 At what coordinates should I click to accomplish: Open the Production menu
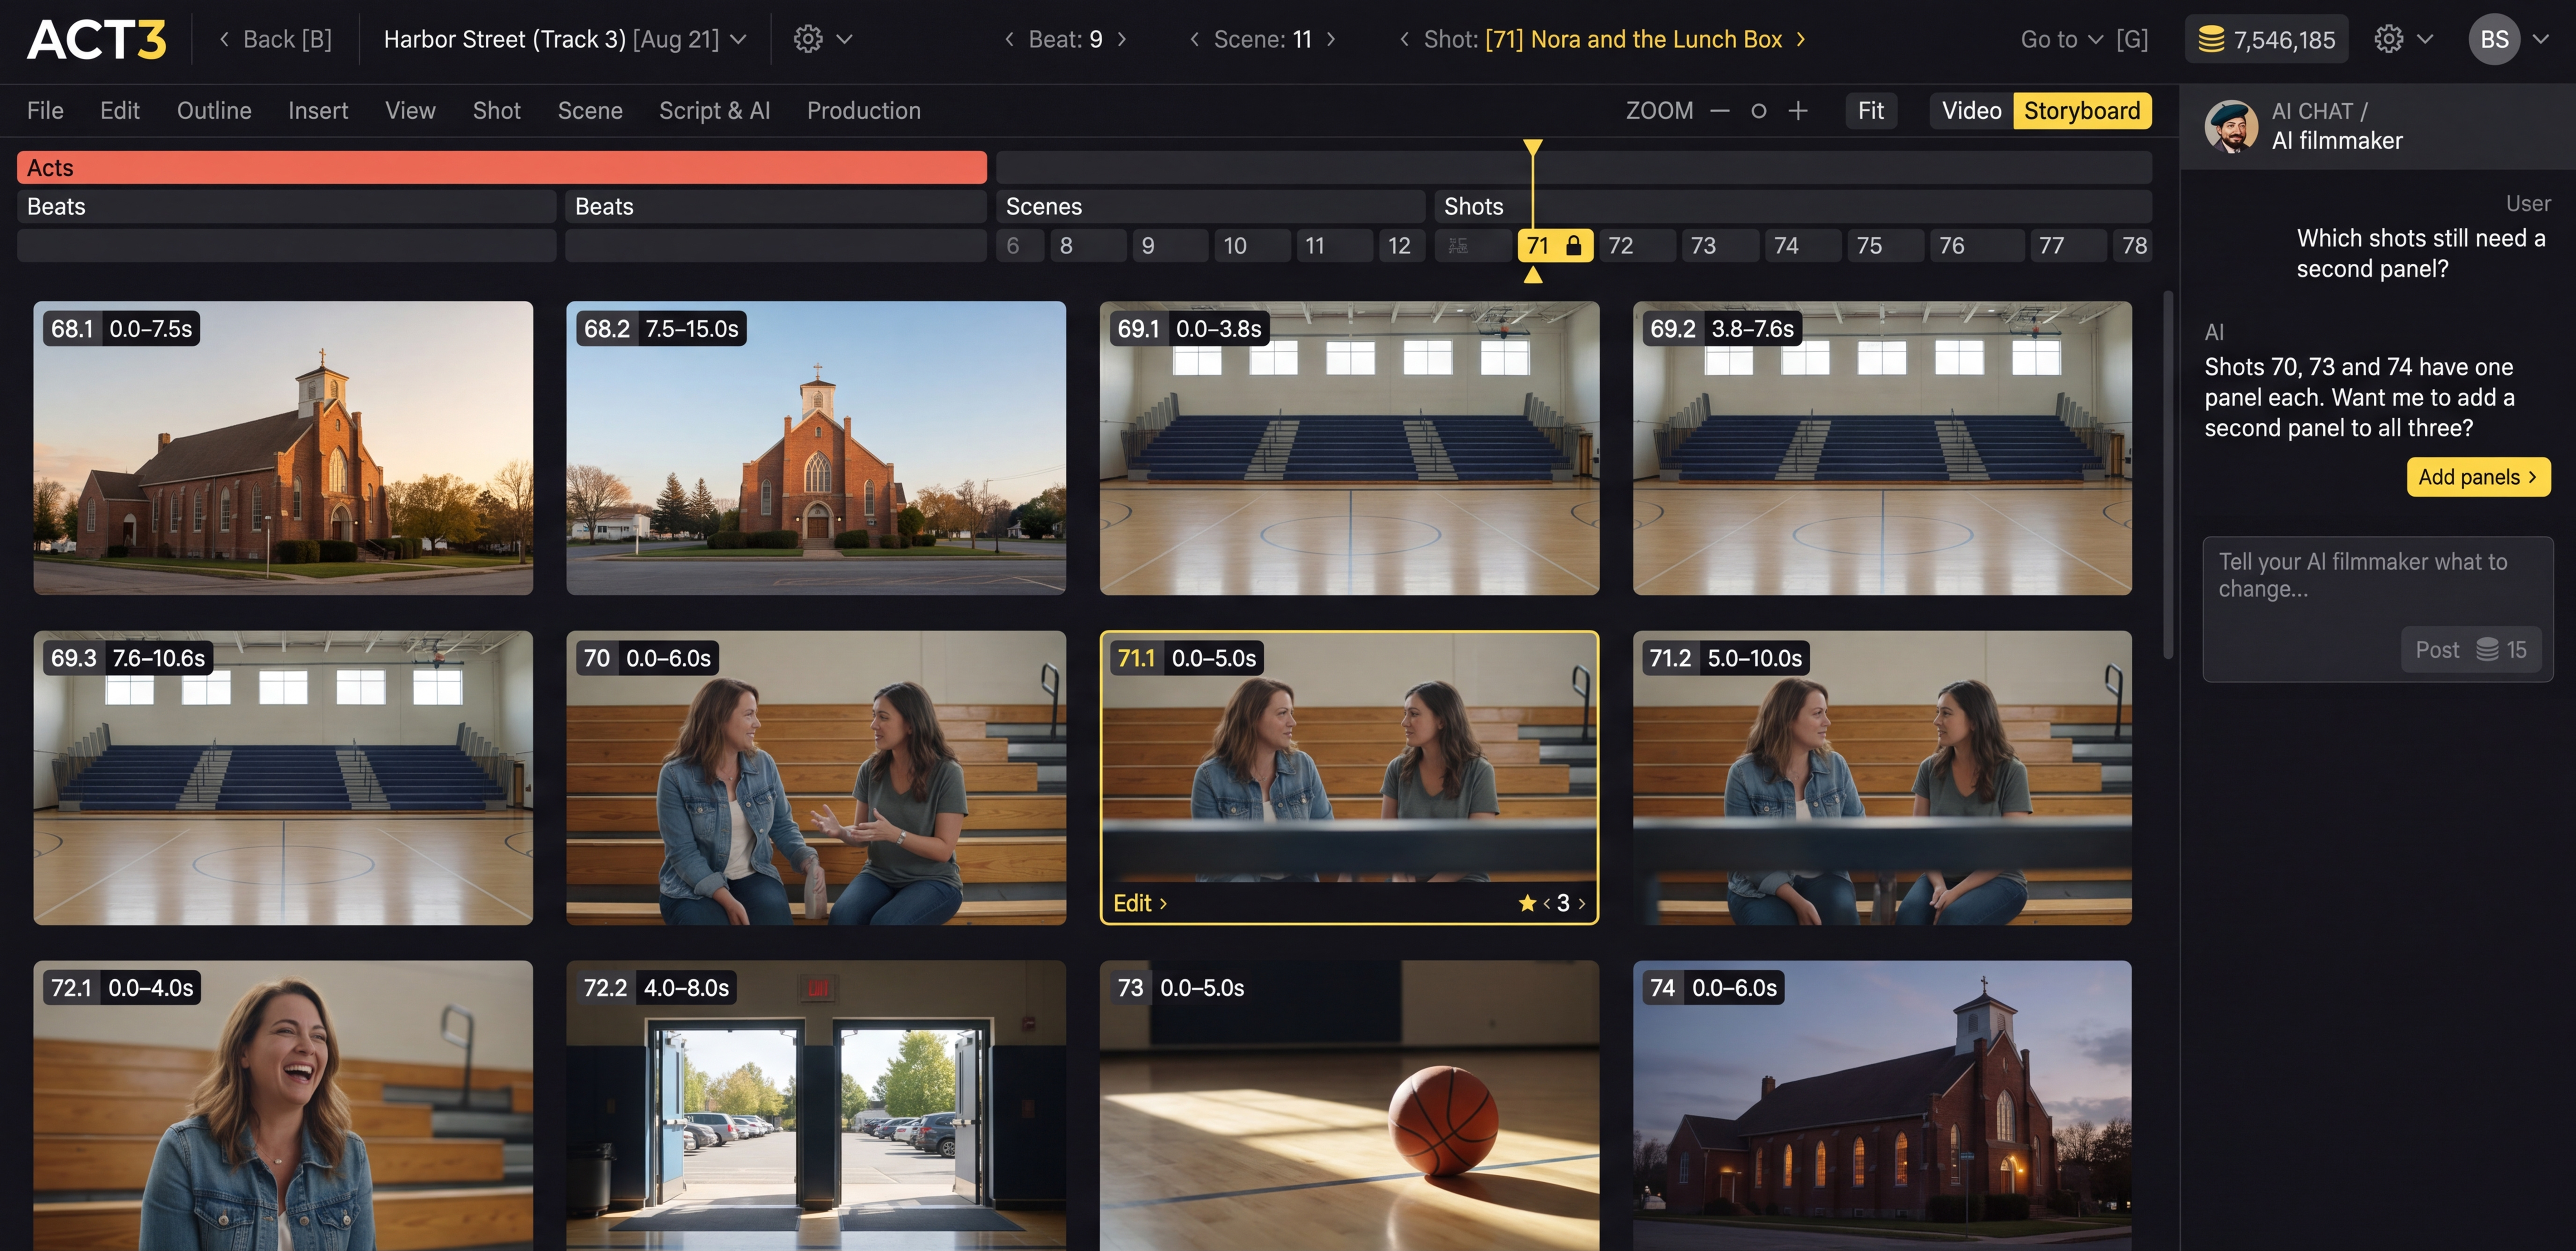[863, 110]
